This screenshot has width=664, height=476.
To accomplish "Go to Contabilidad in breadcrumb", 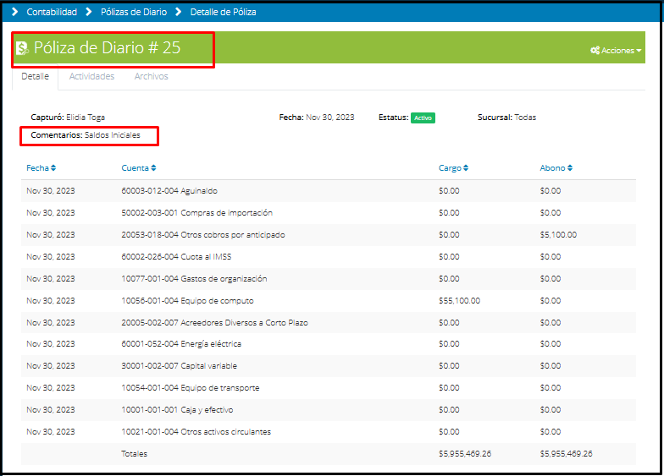I will click(52, 12).
